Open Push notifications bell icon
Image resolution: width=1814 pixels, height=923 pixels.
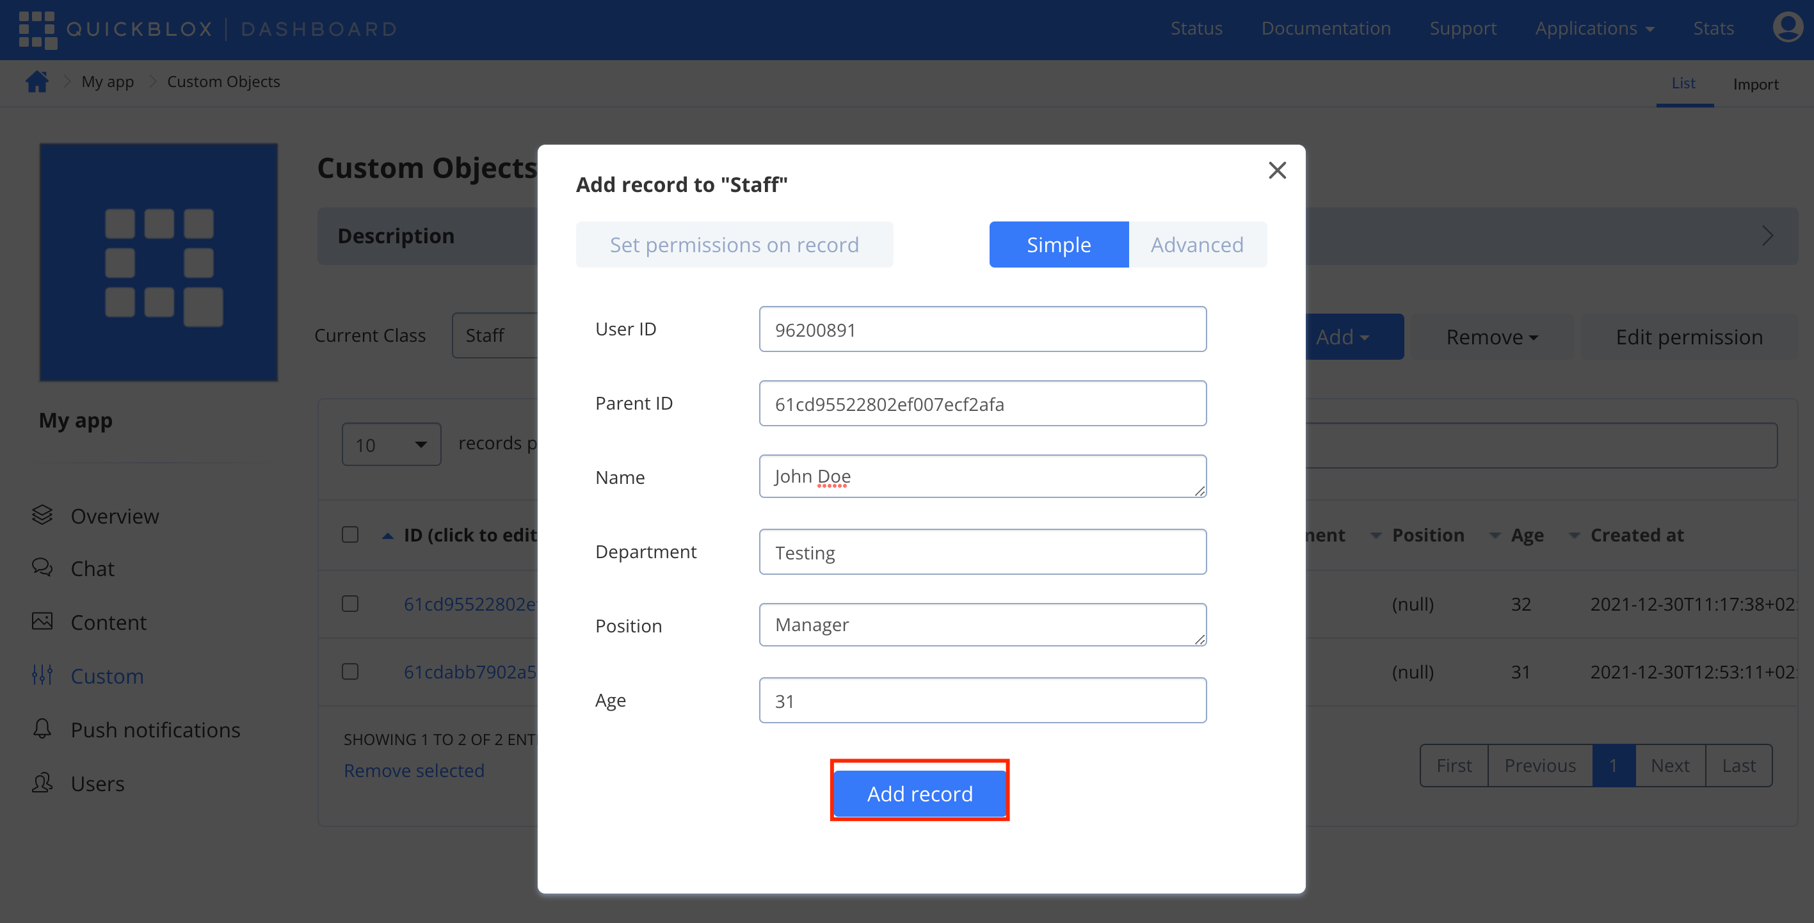point(42,728)
